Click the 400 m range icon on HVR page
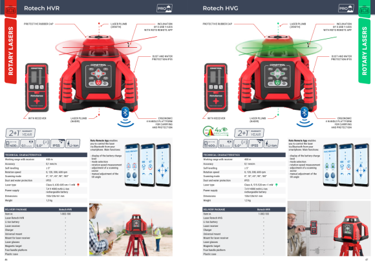 click(x=12, y=143)
